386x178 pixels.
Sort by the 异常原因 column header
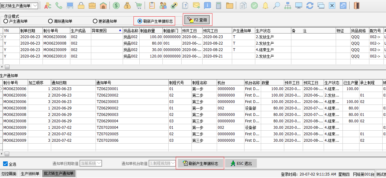tap(107, 31)
